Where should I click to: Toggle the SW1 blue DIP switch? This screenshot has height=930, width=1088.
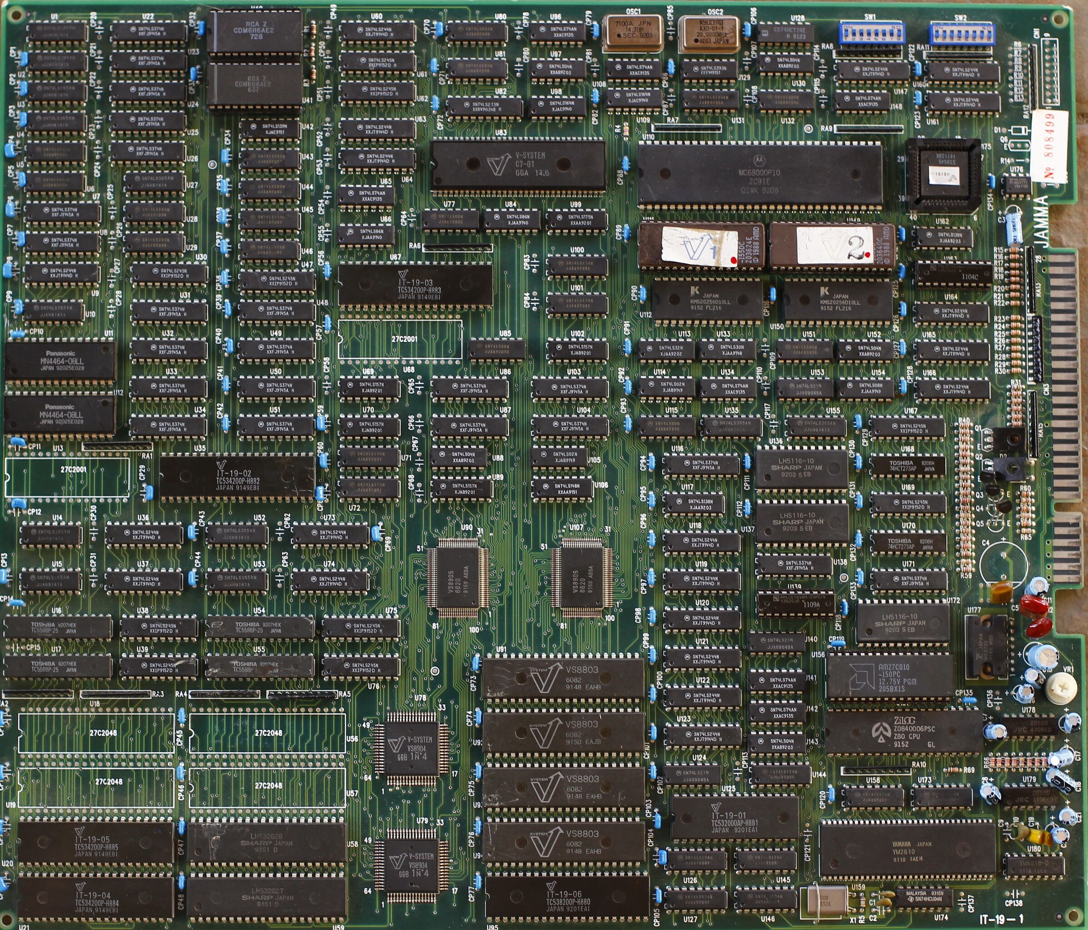pos(871,34)
